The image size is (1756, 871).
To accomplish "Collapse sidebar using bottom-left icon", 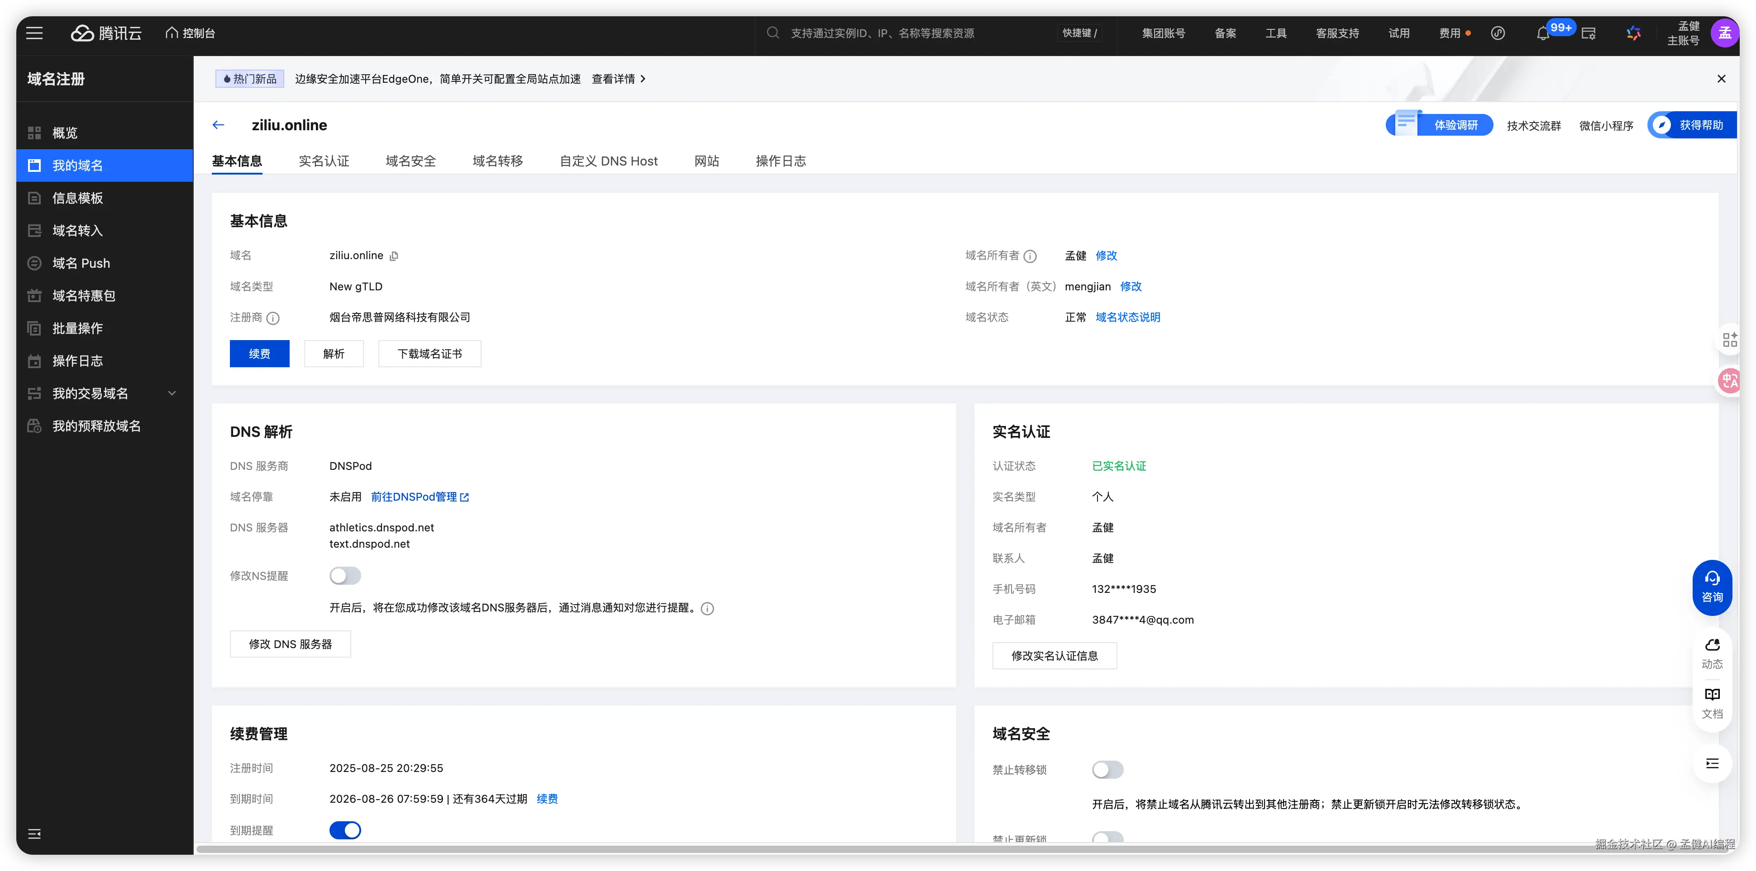I will (x=34, y=833).
